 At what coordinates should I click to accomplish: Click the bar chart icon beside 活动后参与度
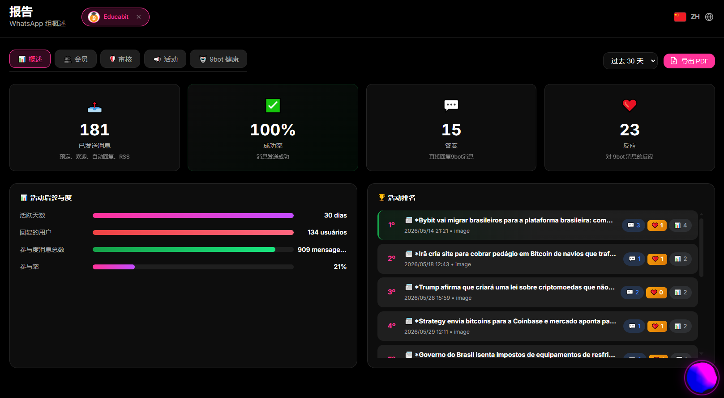click(24, 197)
